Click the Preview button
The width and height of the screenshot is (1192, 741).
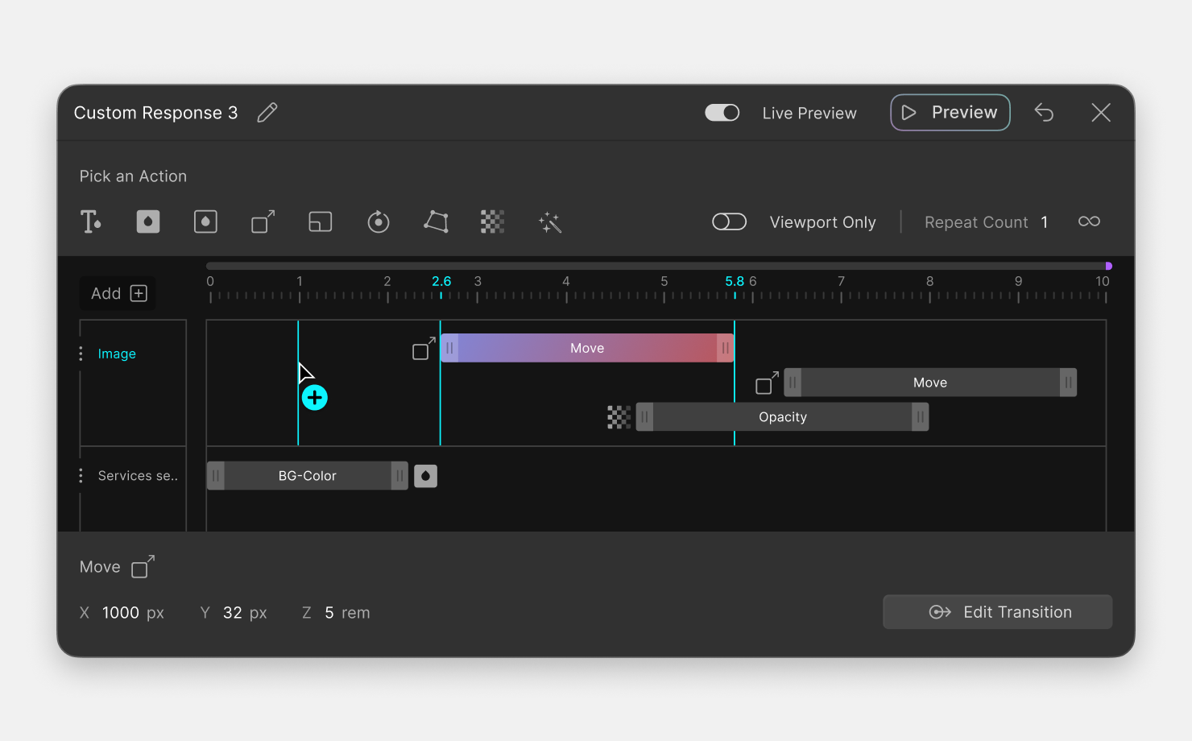(950, 113)
